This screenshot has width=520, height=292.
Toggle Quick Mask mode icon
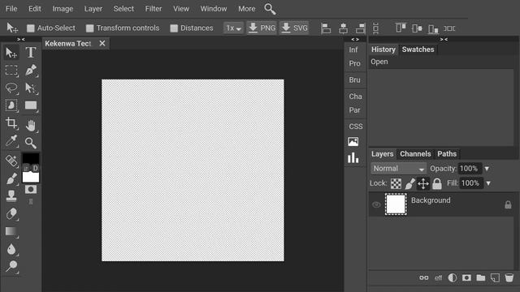click(31, 189)
